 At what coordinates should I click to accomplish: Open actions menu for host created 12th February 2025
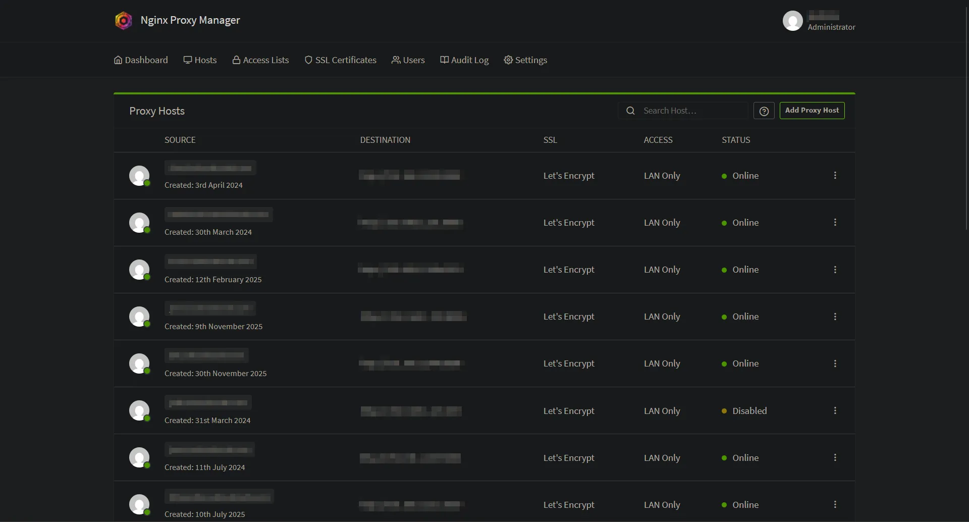tap(835, 270)
